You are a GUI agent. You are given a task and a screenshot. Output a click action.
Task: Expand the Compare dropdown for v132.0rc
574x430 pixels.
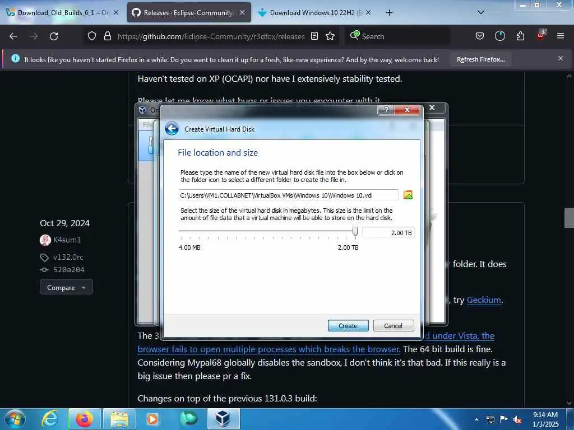pos(66,287)
